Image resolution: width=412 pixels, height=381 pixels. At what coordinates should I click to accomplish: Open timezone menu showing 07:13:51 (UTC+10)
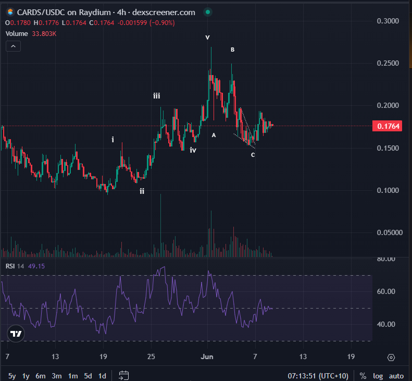(x=318, y=376)
